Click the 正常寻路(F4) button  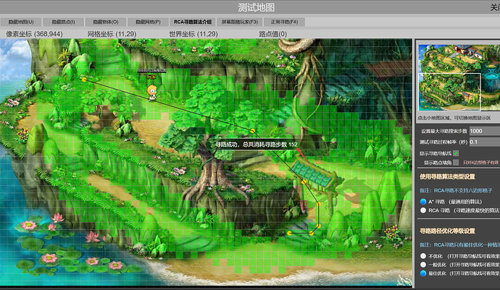coord(284,22)
